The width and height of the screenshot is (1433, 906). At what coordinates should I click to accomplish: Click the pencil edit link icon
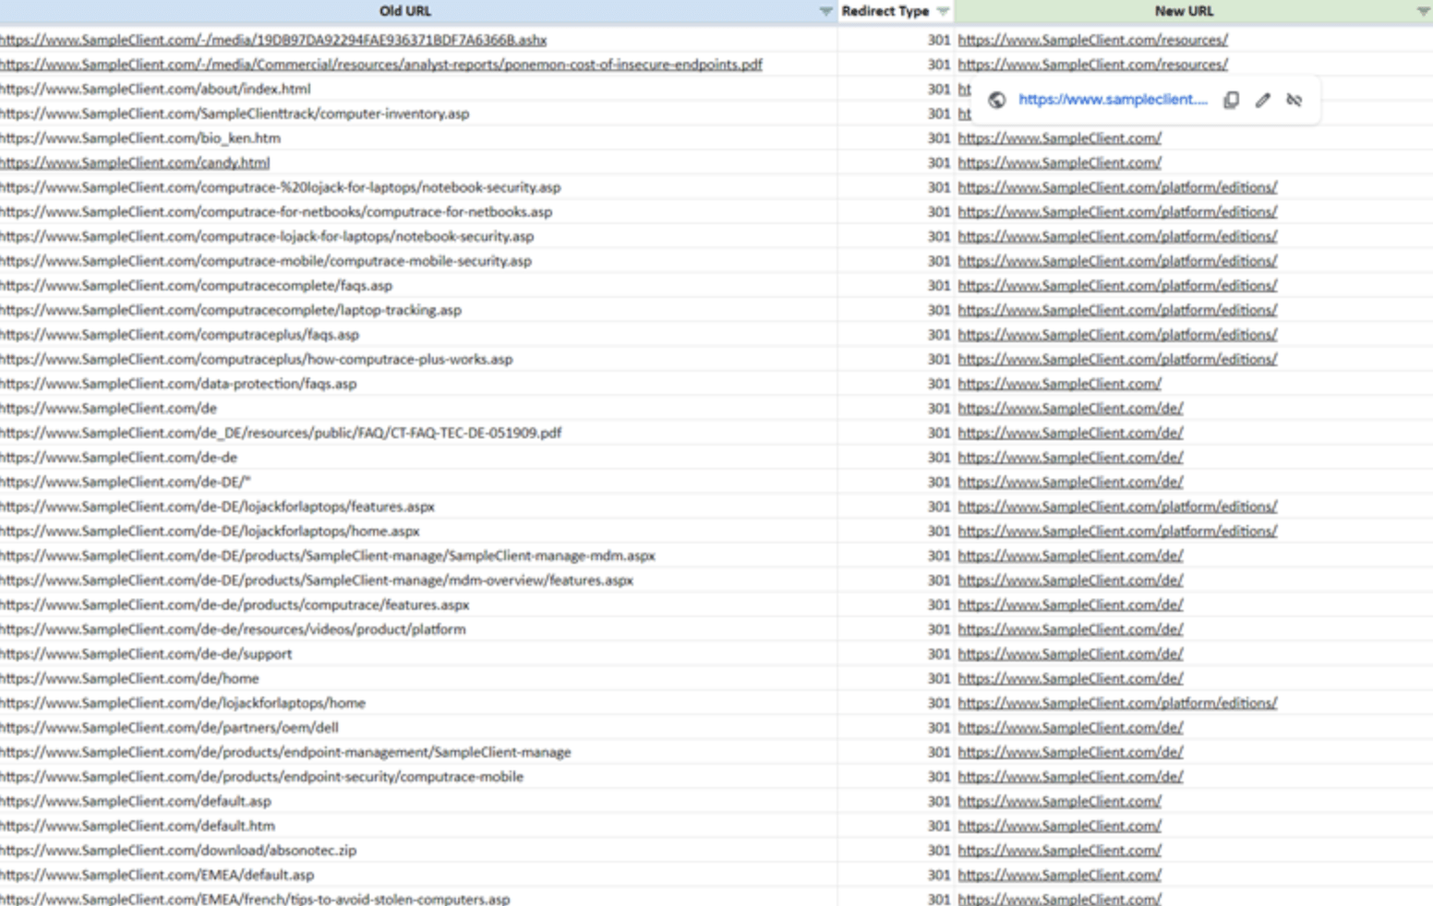[1262, 100]
